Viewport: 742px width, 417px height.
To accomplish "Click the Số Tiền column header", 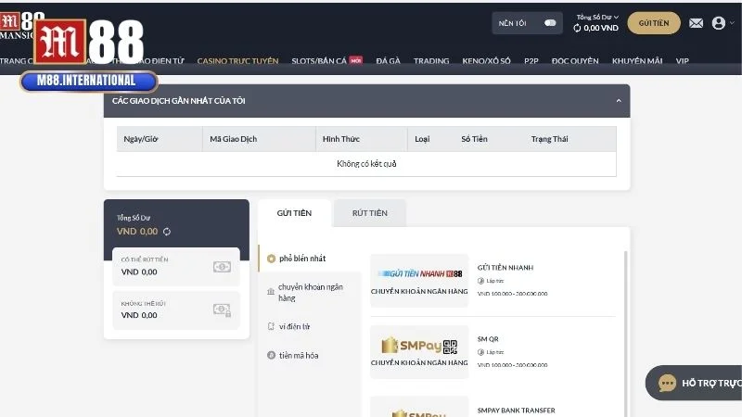I will [x=474, y=139].
